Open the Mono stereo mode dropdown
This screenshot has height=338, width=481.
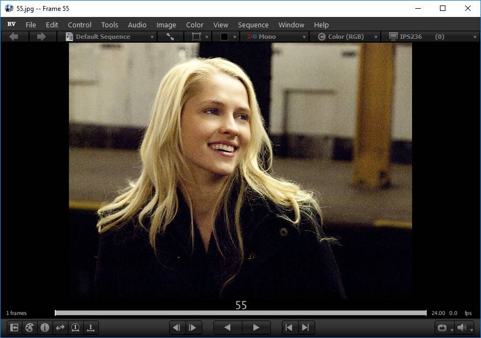click(x=275, y=37)
